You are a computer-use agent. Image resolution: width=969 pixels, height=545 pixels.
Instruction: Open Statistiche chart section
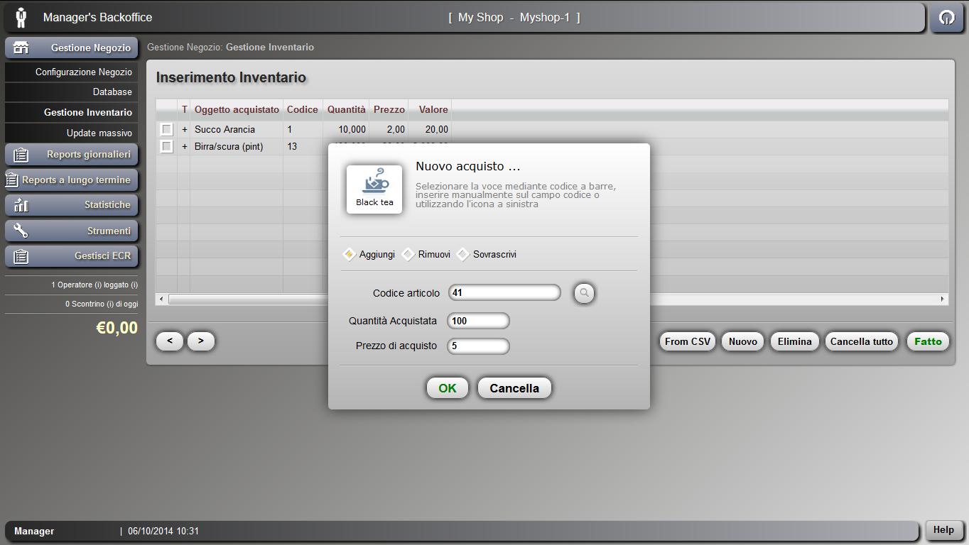[x=71, y=205]
